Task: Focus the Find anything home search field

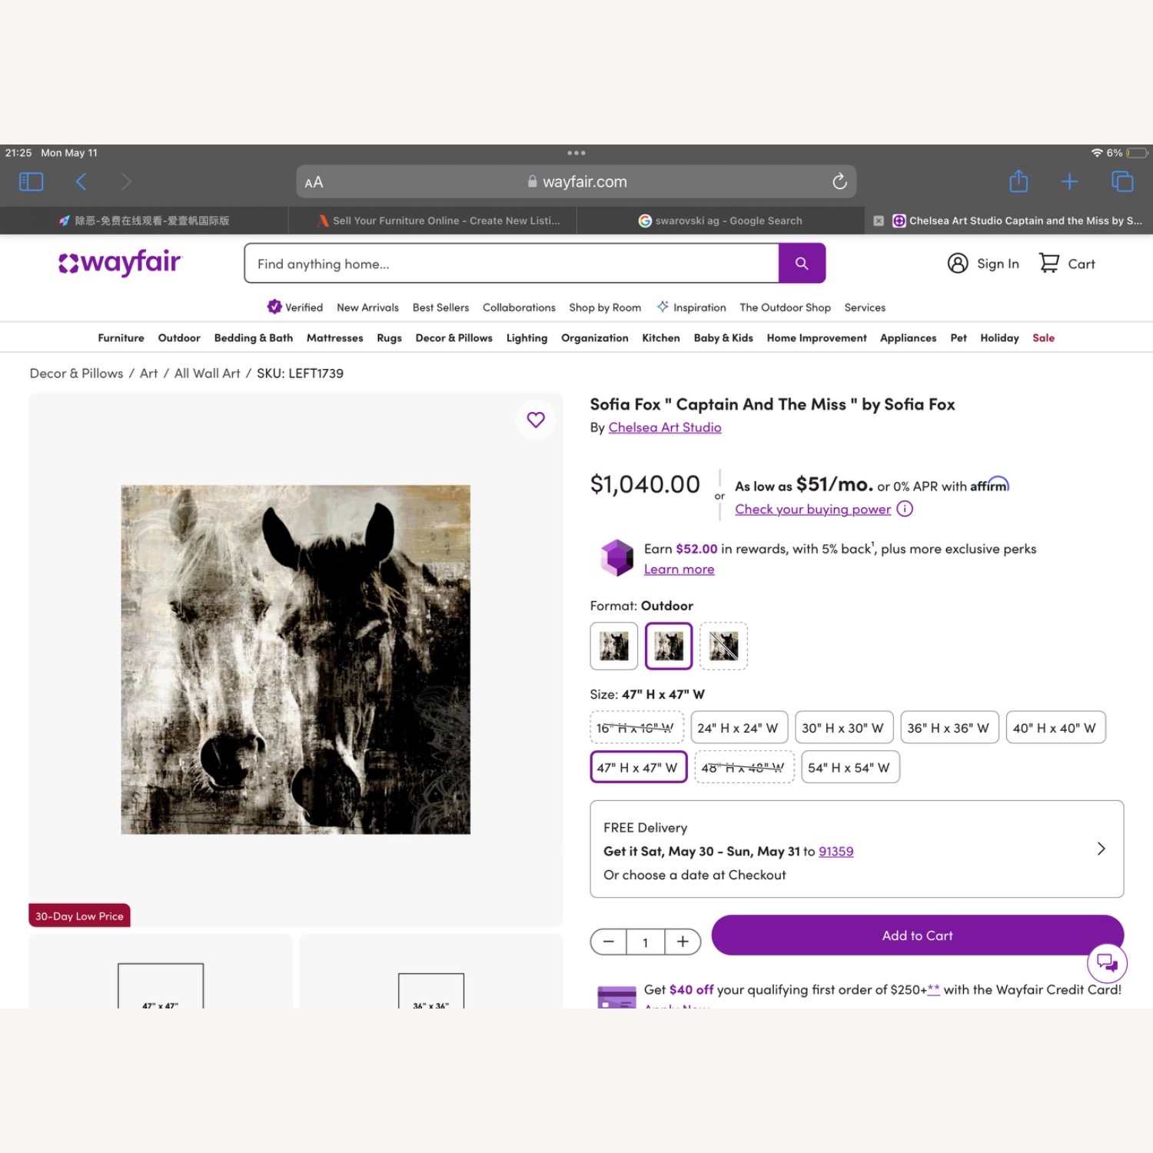Action: click(x=512, y=264)
